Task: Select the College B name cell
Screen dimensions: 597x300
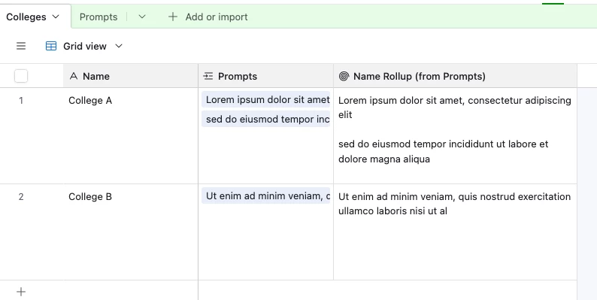Action: coord(131,232)
